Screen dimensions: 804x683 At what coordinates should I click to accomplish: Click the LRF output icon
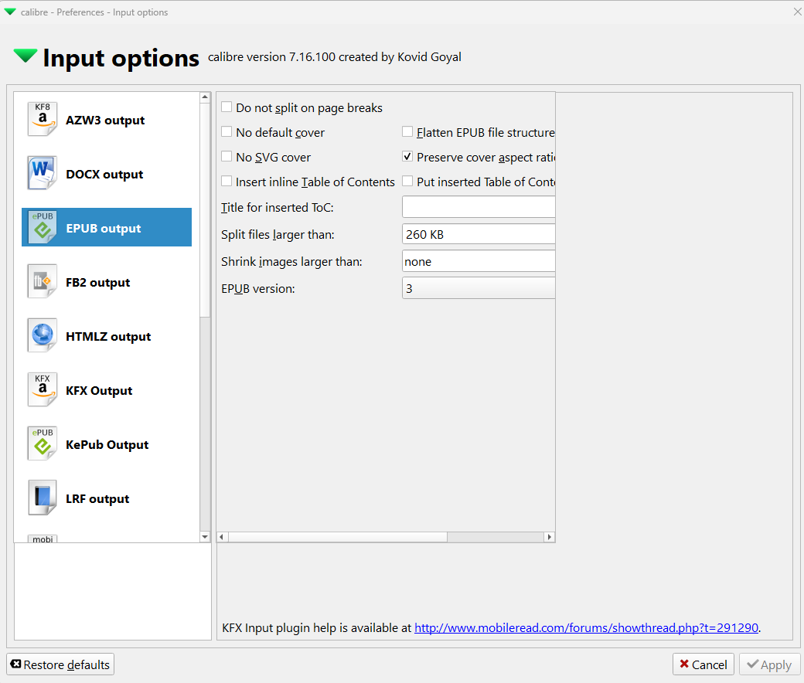43,498
